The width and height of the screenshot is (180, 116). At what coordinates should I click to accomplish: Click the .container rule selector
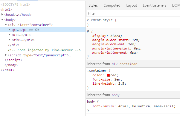point(97,70)
